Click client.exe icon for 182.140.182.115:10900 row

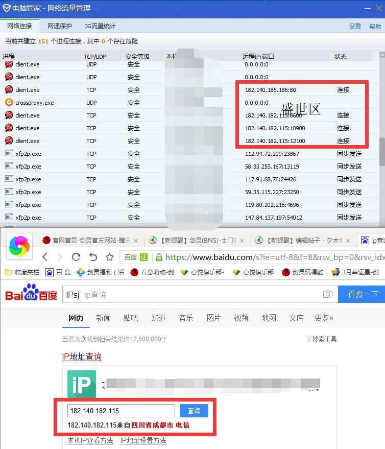point(9,128)
